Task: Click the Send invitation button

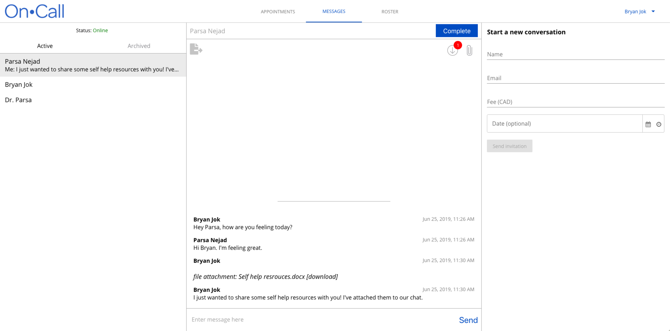Action: tap(509, 146)
